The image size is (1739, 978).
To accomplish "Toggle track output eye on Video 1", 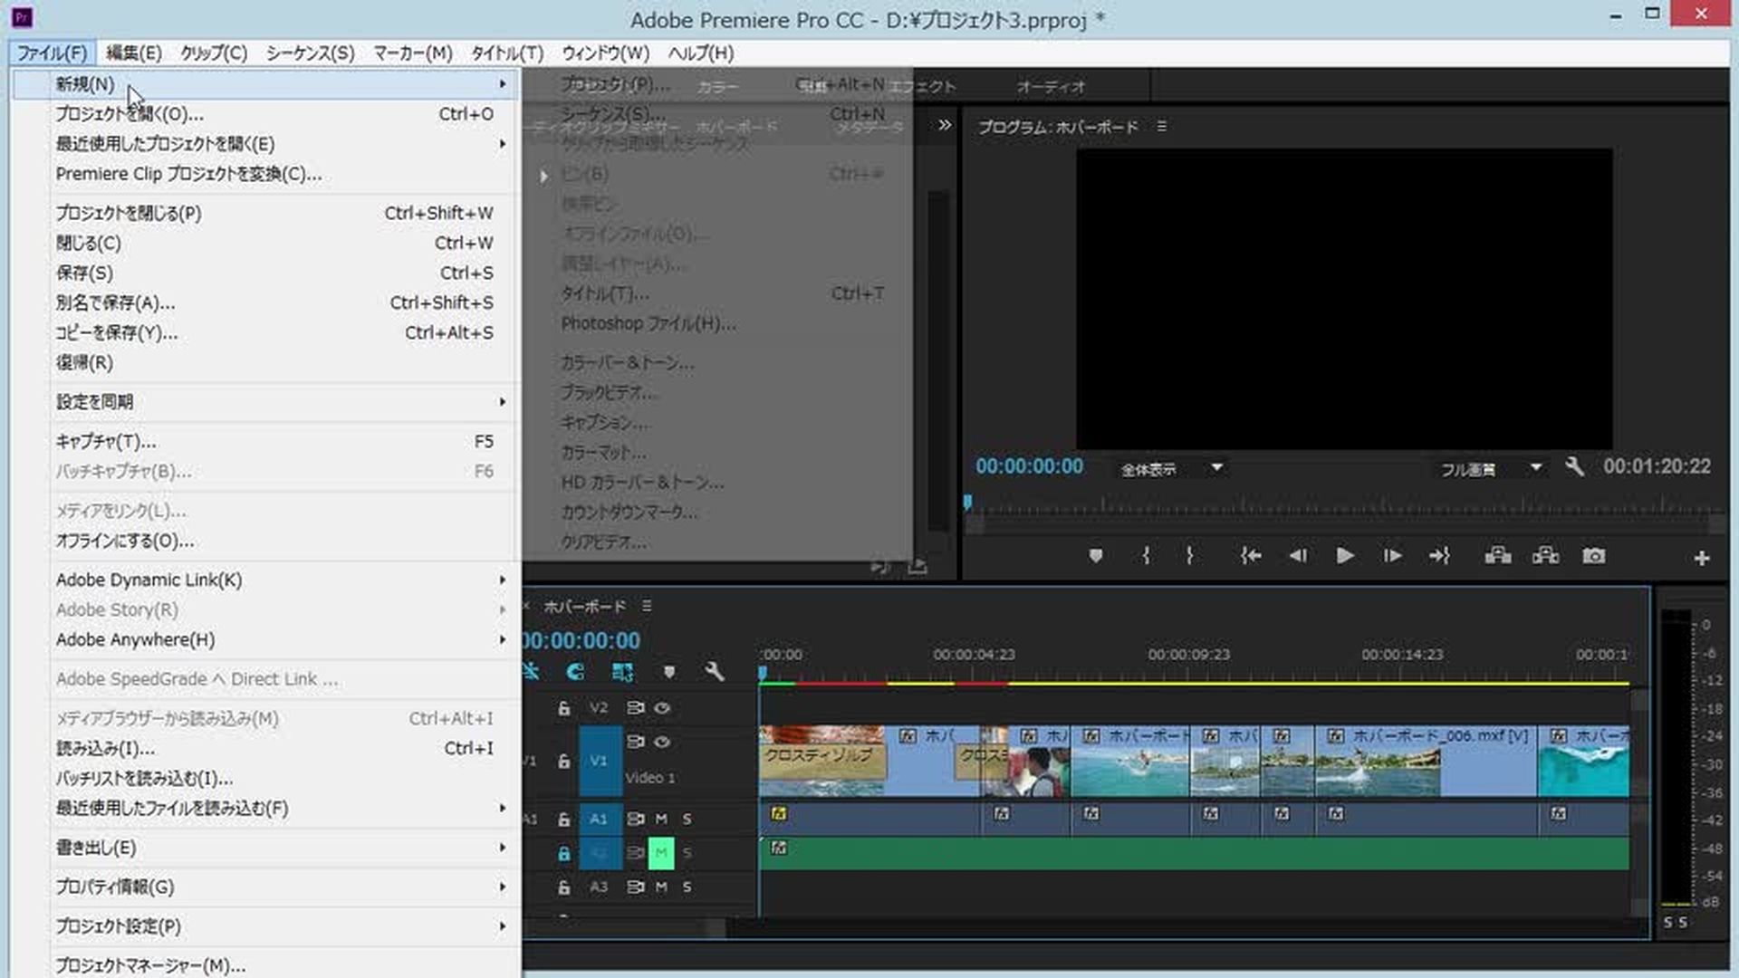I will [x=662, y=742].
